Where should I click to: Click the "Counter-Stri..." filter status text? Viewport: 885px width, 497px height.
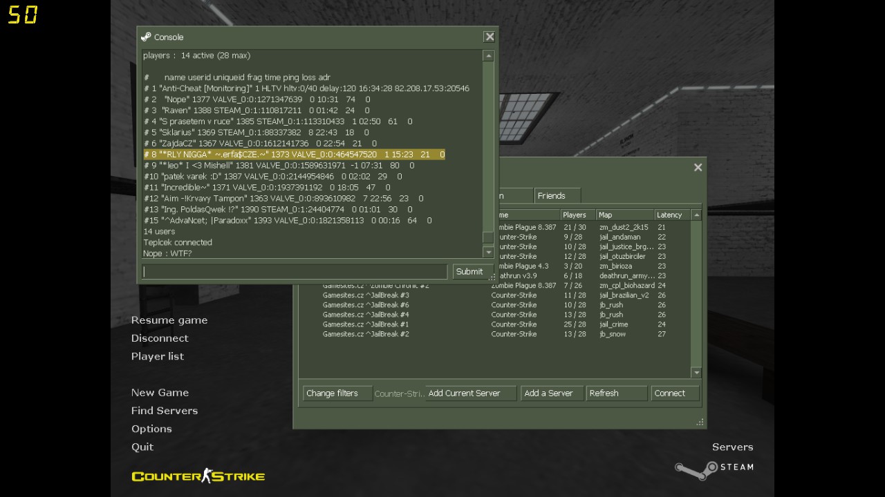tap(399, 393)
